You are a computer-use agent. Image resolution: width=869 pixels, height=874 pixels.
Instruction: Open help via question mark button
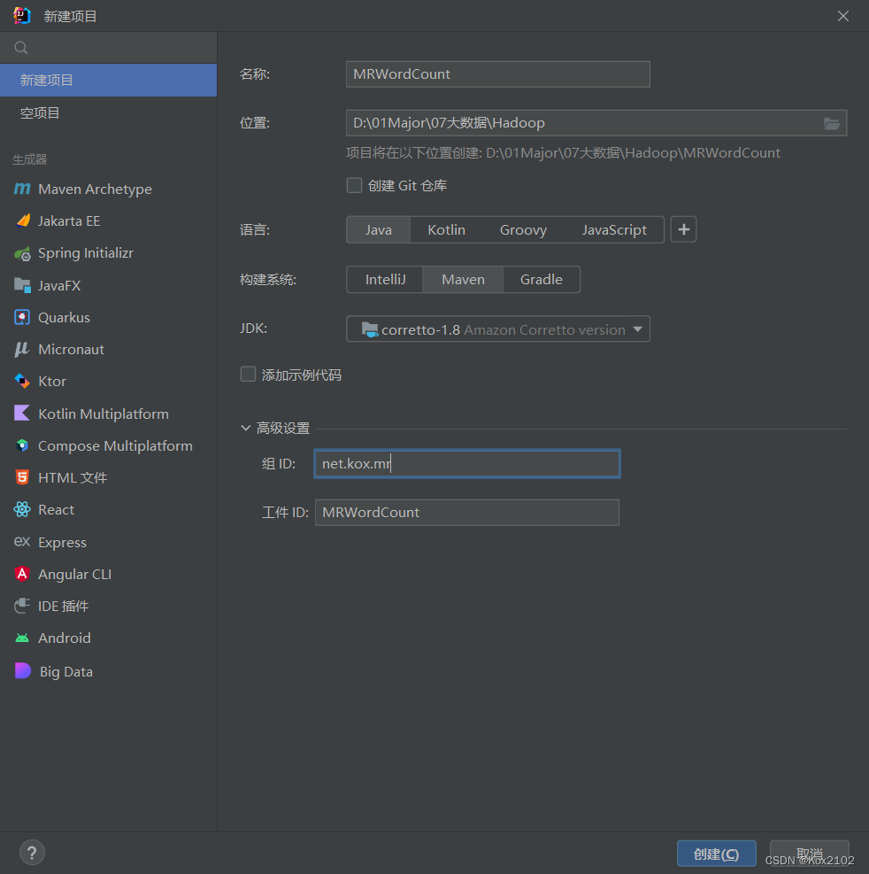tap(32, 852)
